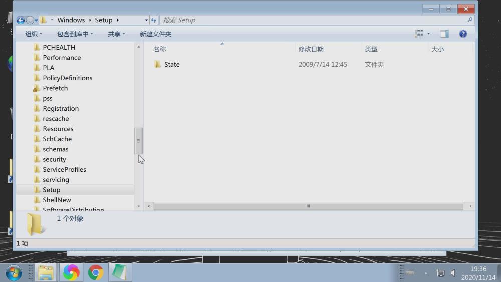Open the more view options dropdown
Screen dimensions: 501x282
tap(428, 34)
